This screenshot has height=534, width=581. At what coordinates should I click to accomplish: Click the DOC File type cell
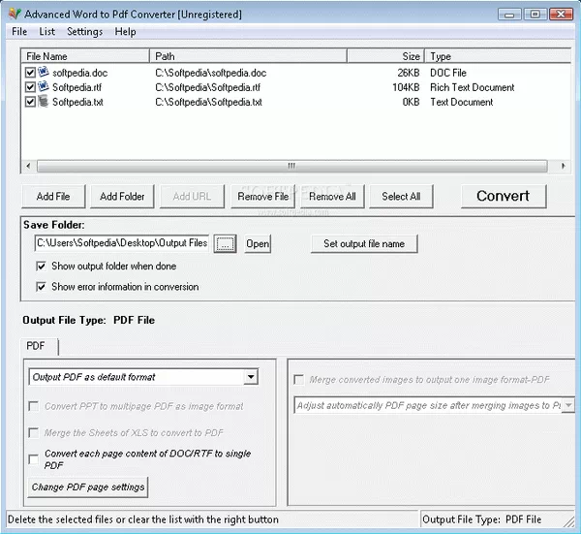click(x=448, y=73)
